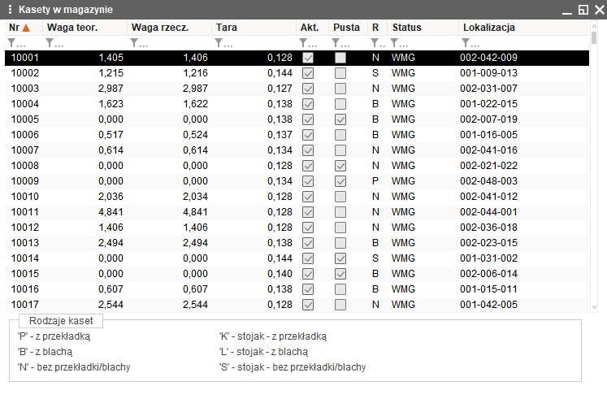Click the filter funnel icon under Akt. column
The image size is (607, 399).
(304, 43)
